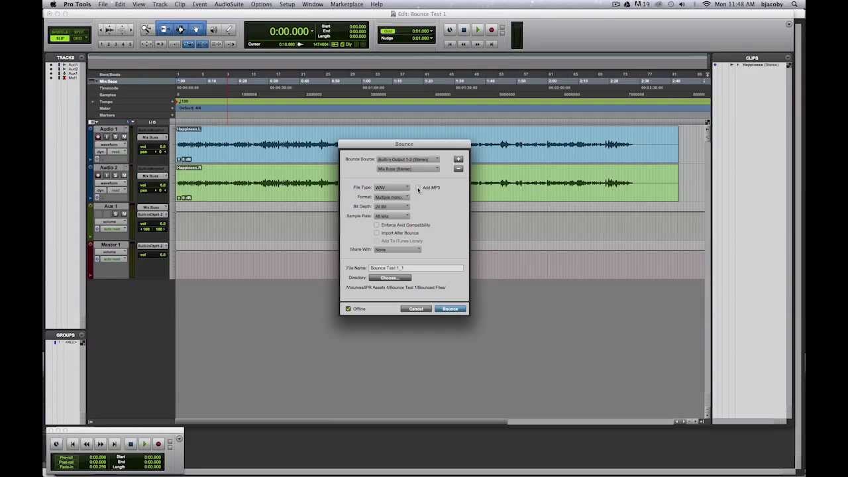Open the Format Multiple mono dropdown
Viewport: 848px width, 477px height.
(x=392, y=197)
